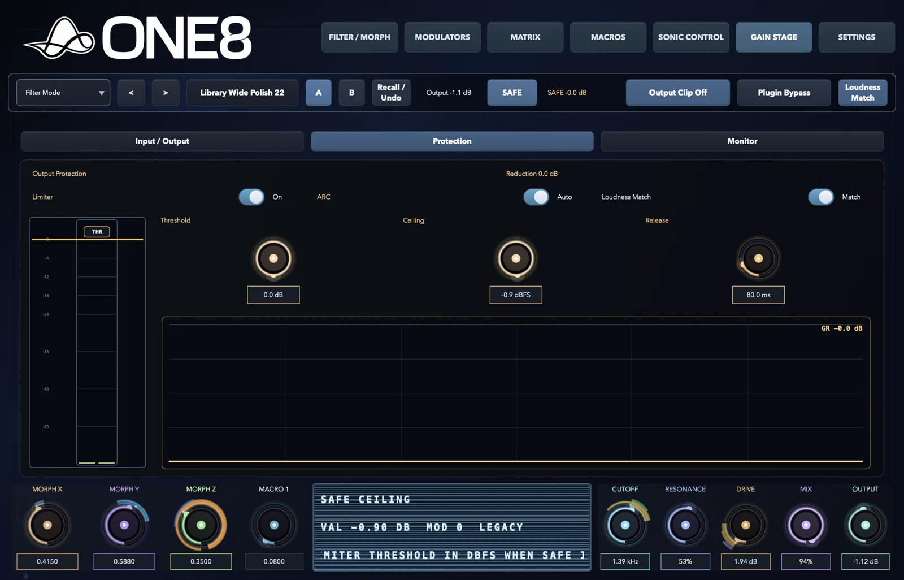The width and height of the screenshot is (904, 580).
Task: Click the MACRO 1 value 0.0800
Action: click(x=274, y=561)
